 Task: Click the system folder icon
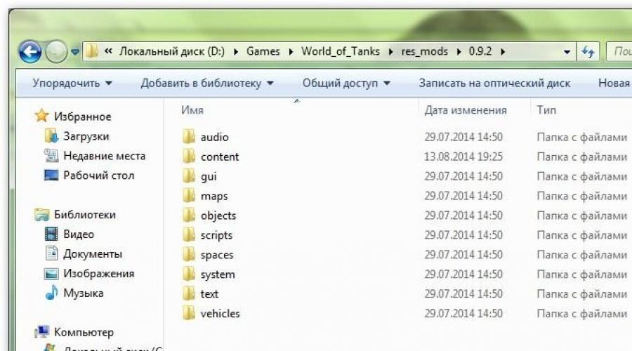(189, 274)
